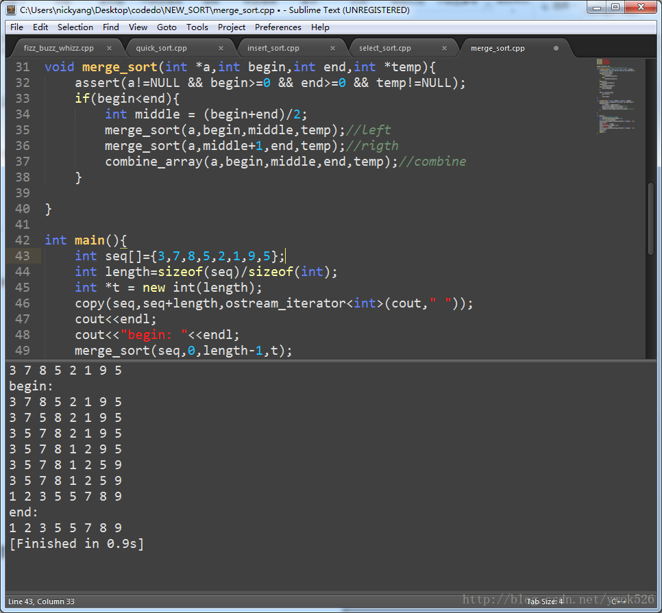Viewport: 662px width, 613px height.
Task: Click the minimap code preview
Action: pyautogui.click(x=616, y=96)
